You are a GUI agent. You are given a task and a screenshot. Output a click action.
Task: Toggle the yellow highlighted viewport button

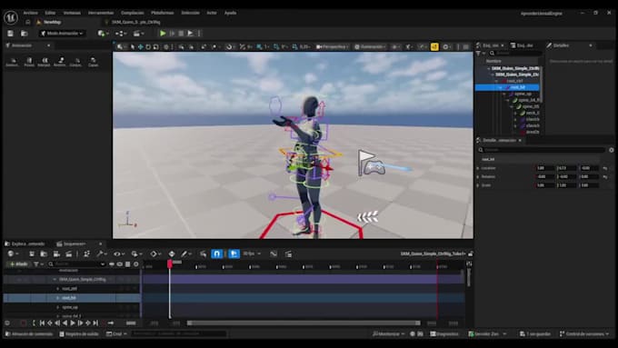point(434,47)
